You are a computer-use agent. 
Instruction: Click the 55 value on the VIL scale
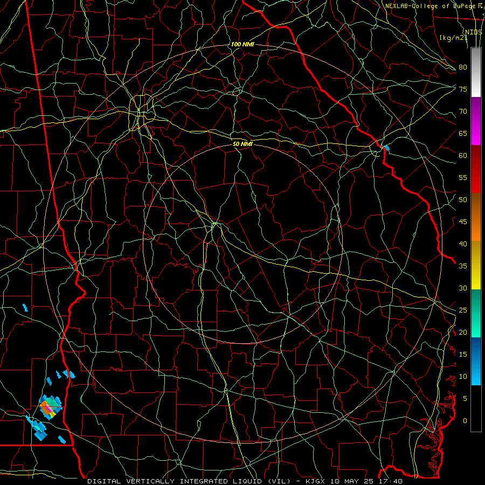463,177
